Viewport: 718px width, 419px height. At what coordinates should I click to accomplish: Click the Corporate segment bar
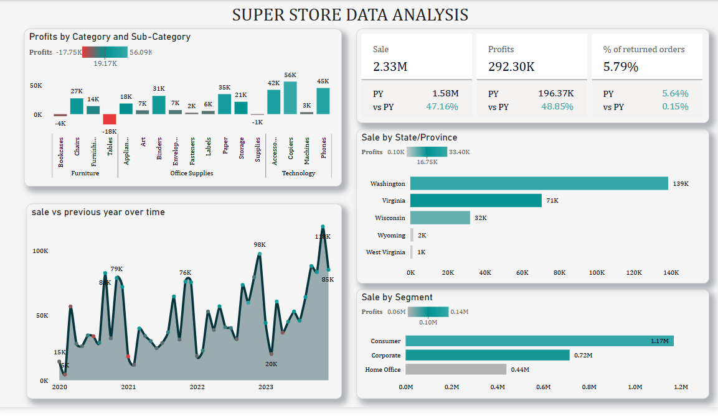487,355
